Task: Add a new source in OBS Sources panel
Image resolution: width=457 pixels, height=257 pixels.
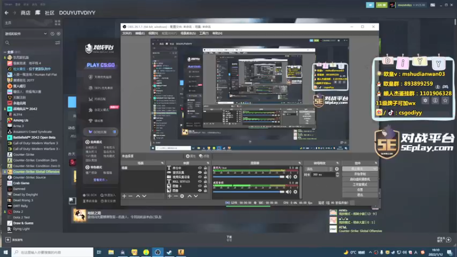Action: click(170, 196)
